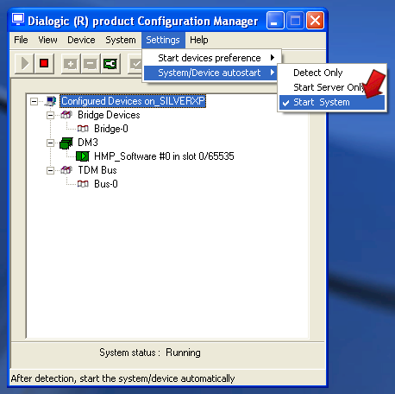Click the green Configure device toolbar icon
395x394 pixels.
click(110, 64)
